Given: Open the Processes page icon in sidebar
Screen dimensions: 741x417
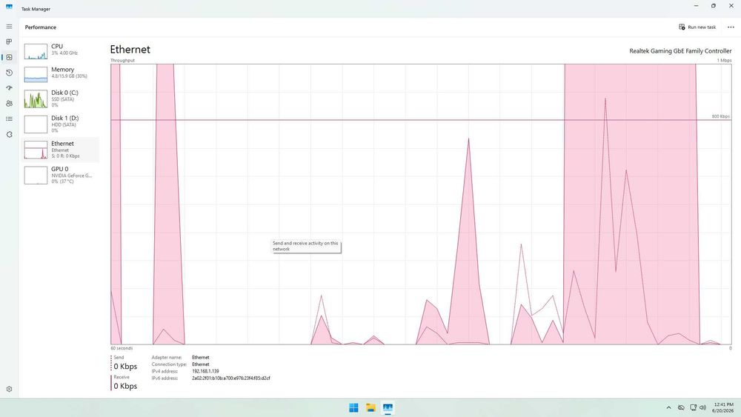Looking at the screenshot, I should (9, 41).
